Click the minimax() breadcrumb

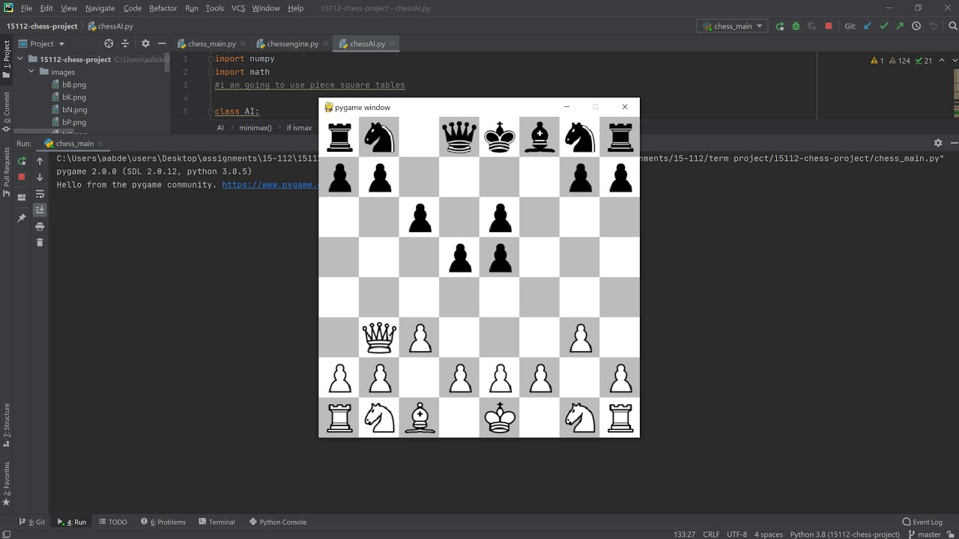coord(255,128)
